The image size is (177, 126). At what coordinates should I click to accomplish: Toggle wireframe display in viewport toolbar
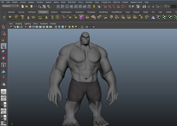pos(56,27)
